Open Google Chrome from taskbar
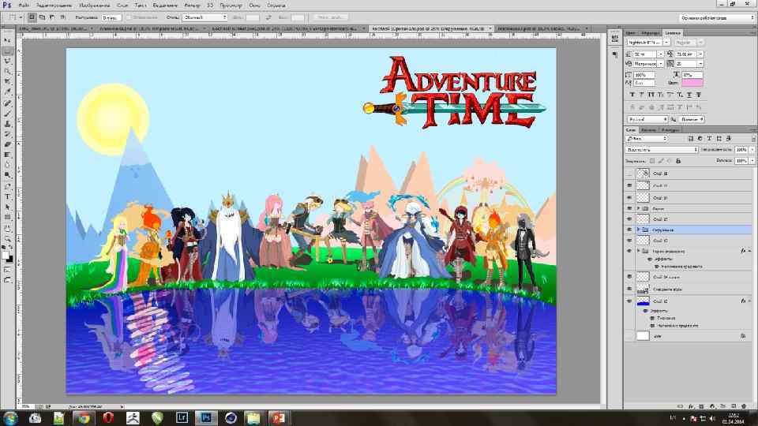Image resolution: width=758 pixels, height=426 pixels. point(84,418)
